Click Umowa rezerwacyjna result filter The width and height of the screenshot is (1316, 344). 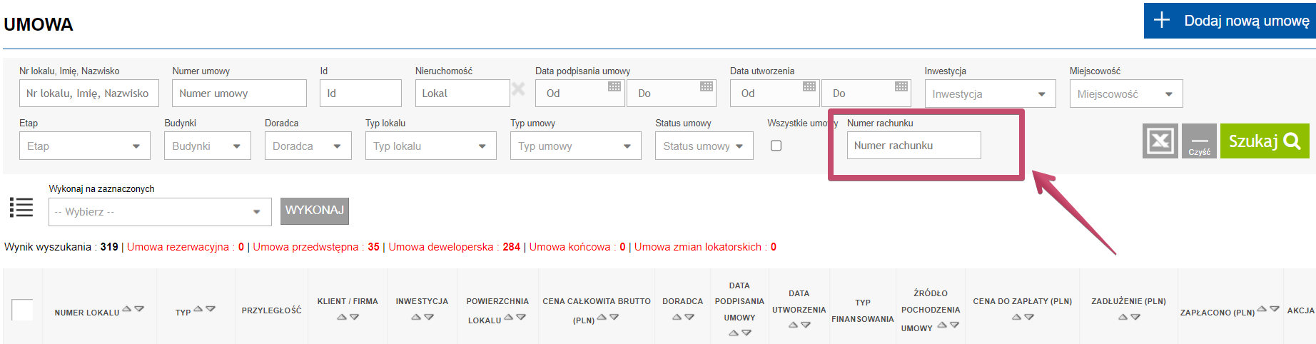pyautogui.click(x=186, y=247)
